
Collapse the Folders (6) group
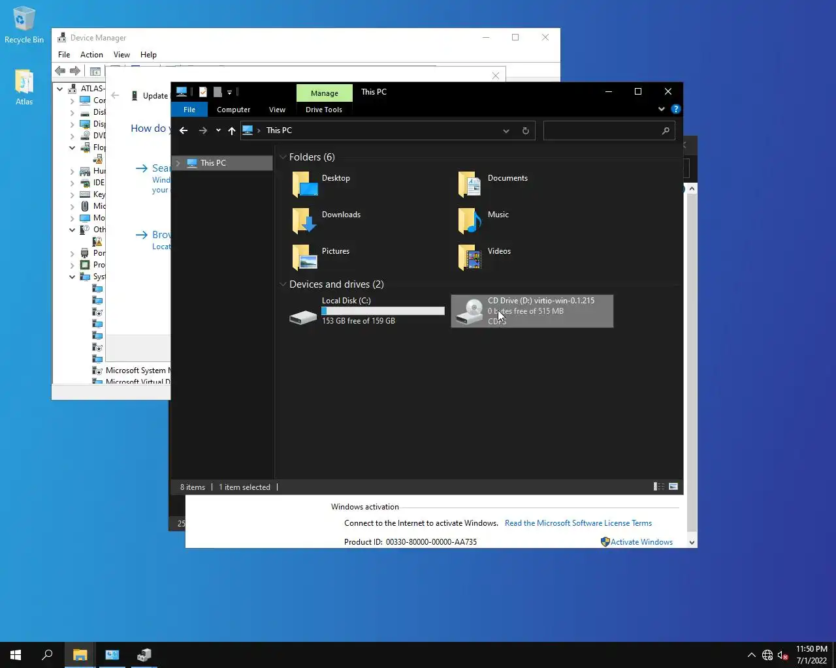283,157
